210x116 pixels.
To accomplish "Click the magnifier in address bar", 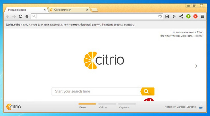I will 34,16.
